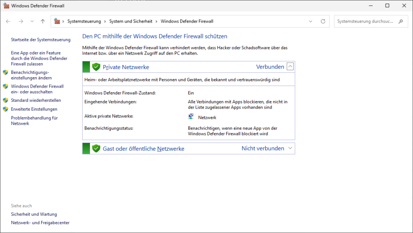This screenshot has width=413, height=233.
Task: Open the recent locations dropdown arrow
Action: tap(32, 21)
